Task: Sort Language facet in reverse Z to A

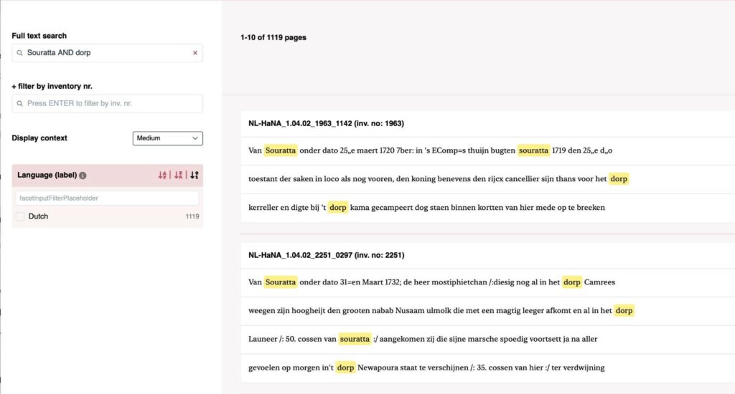Action: [178, 176]
